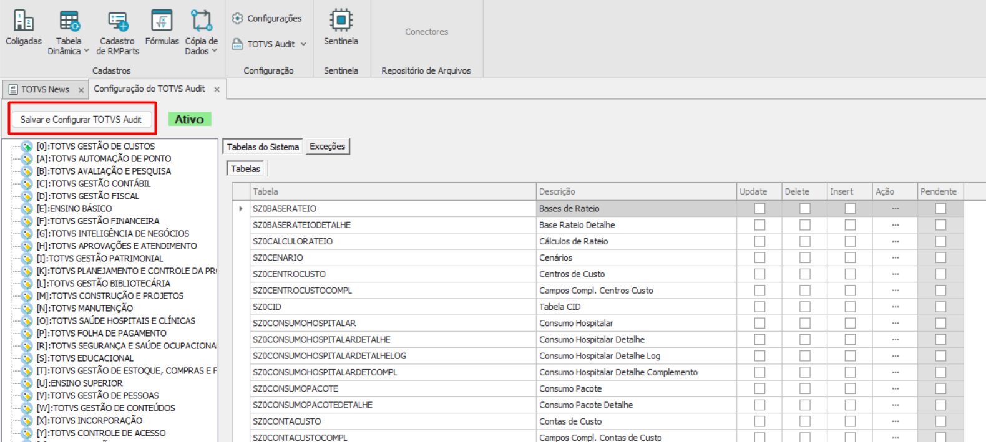The image size is (986, 442).
Task: Click icon beside ENSINO SUPERIOR
Action: [27, 383]
